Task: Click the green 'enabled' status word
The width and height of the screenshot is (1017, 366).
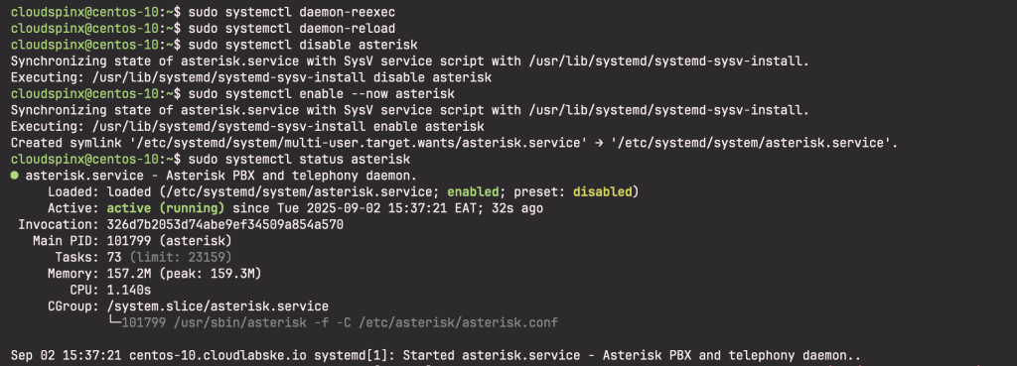Action: point(473,191)
